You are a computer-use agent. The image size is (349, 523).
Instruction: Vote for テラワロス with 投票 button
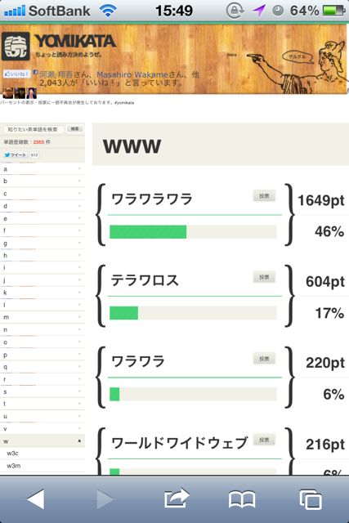point(264,277)
